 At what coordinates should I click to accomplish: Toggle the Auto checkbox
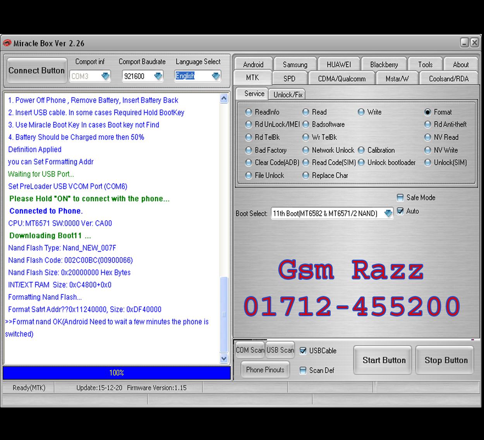400,211
